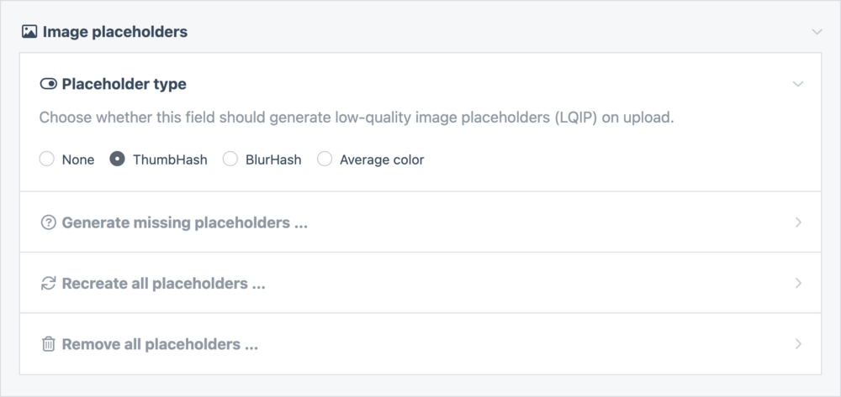The height and width of the screenshot is (397, 841).
Task: Expand Generate missing placeholders row arrow
Action: (798, 222)
